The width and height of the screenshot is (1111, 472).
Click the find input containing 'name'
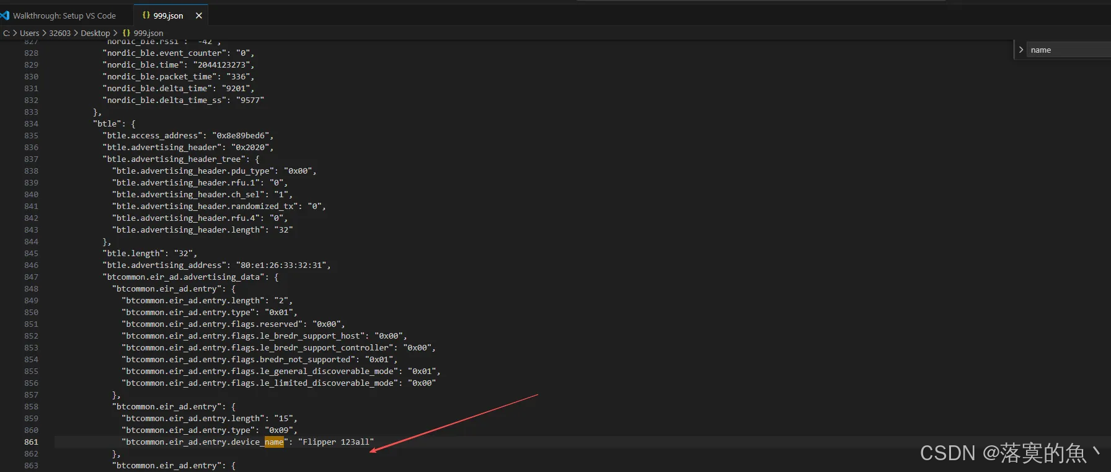pos(1068,50)
